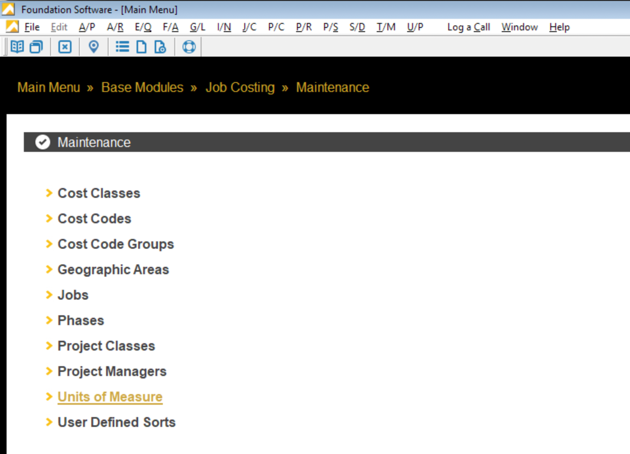This screenshot has width=630, height=454.
Task: Click checkmark circle in Maintenance header
Action: [x=42, y=142]
